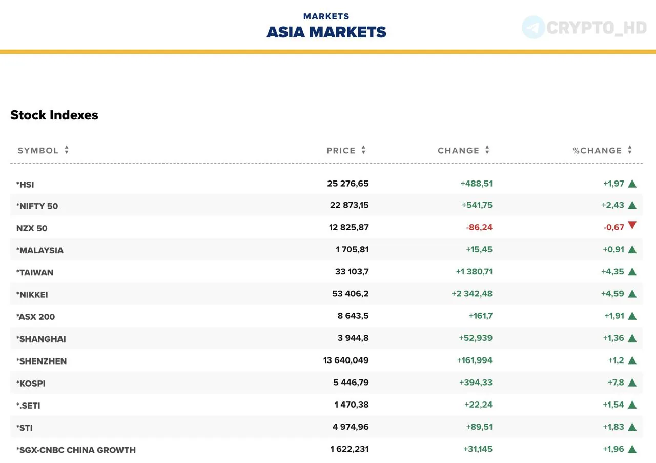The image size is (656, 463).
Task: Click the SYMBOL column sort arrows
Action: click(67, 150)
